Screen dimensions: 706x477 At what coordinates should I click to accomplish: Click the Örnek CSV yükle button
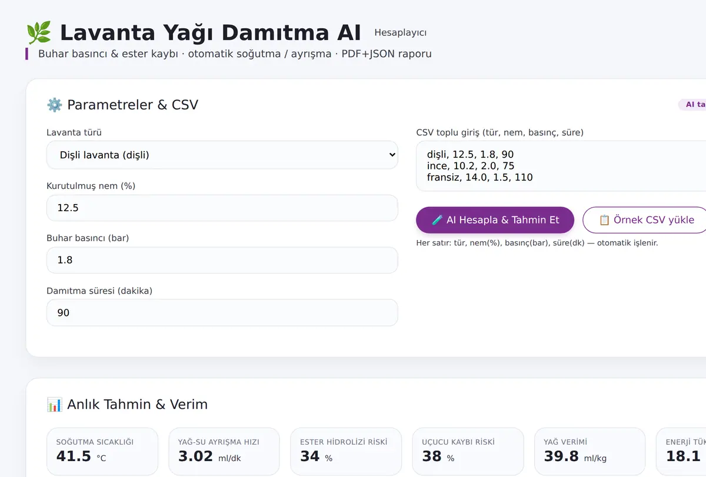[645, 220]
